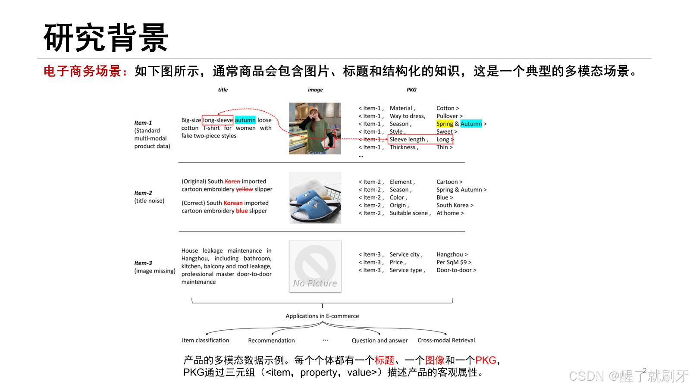Click the 'At home >' value
Image resolution: width=690 pixels, height=388 pixels.
[450, 213]
